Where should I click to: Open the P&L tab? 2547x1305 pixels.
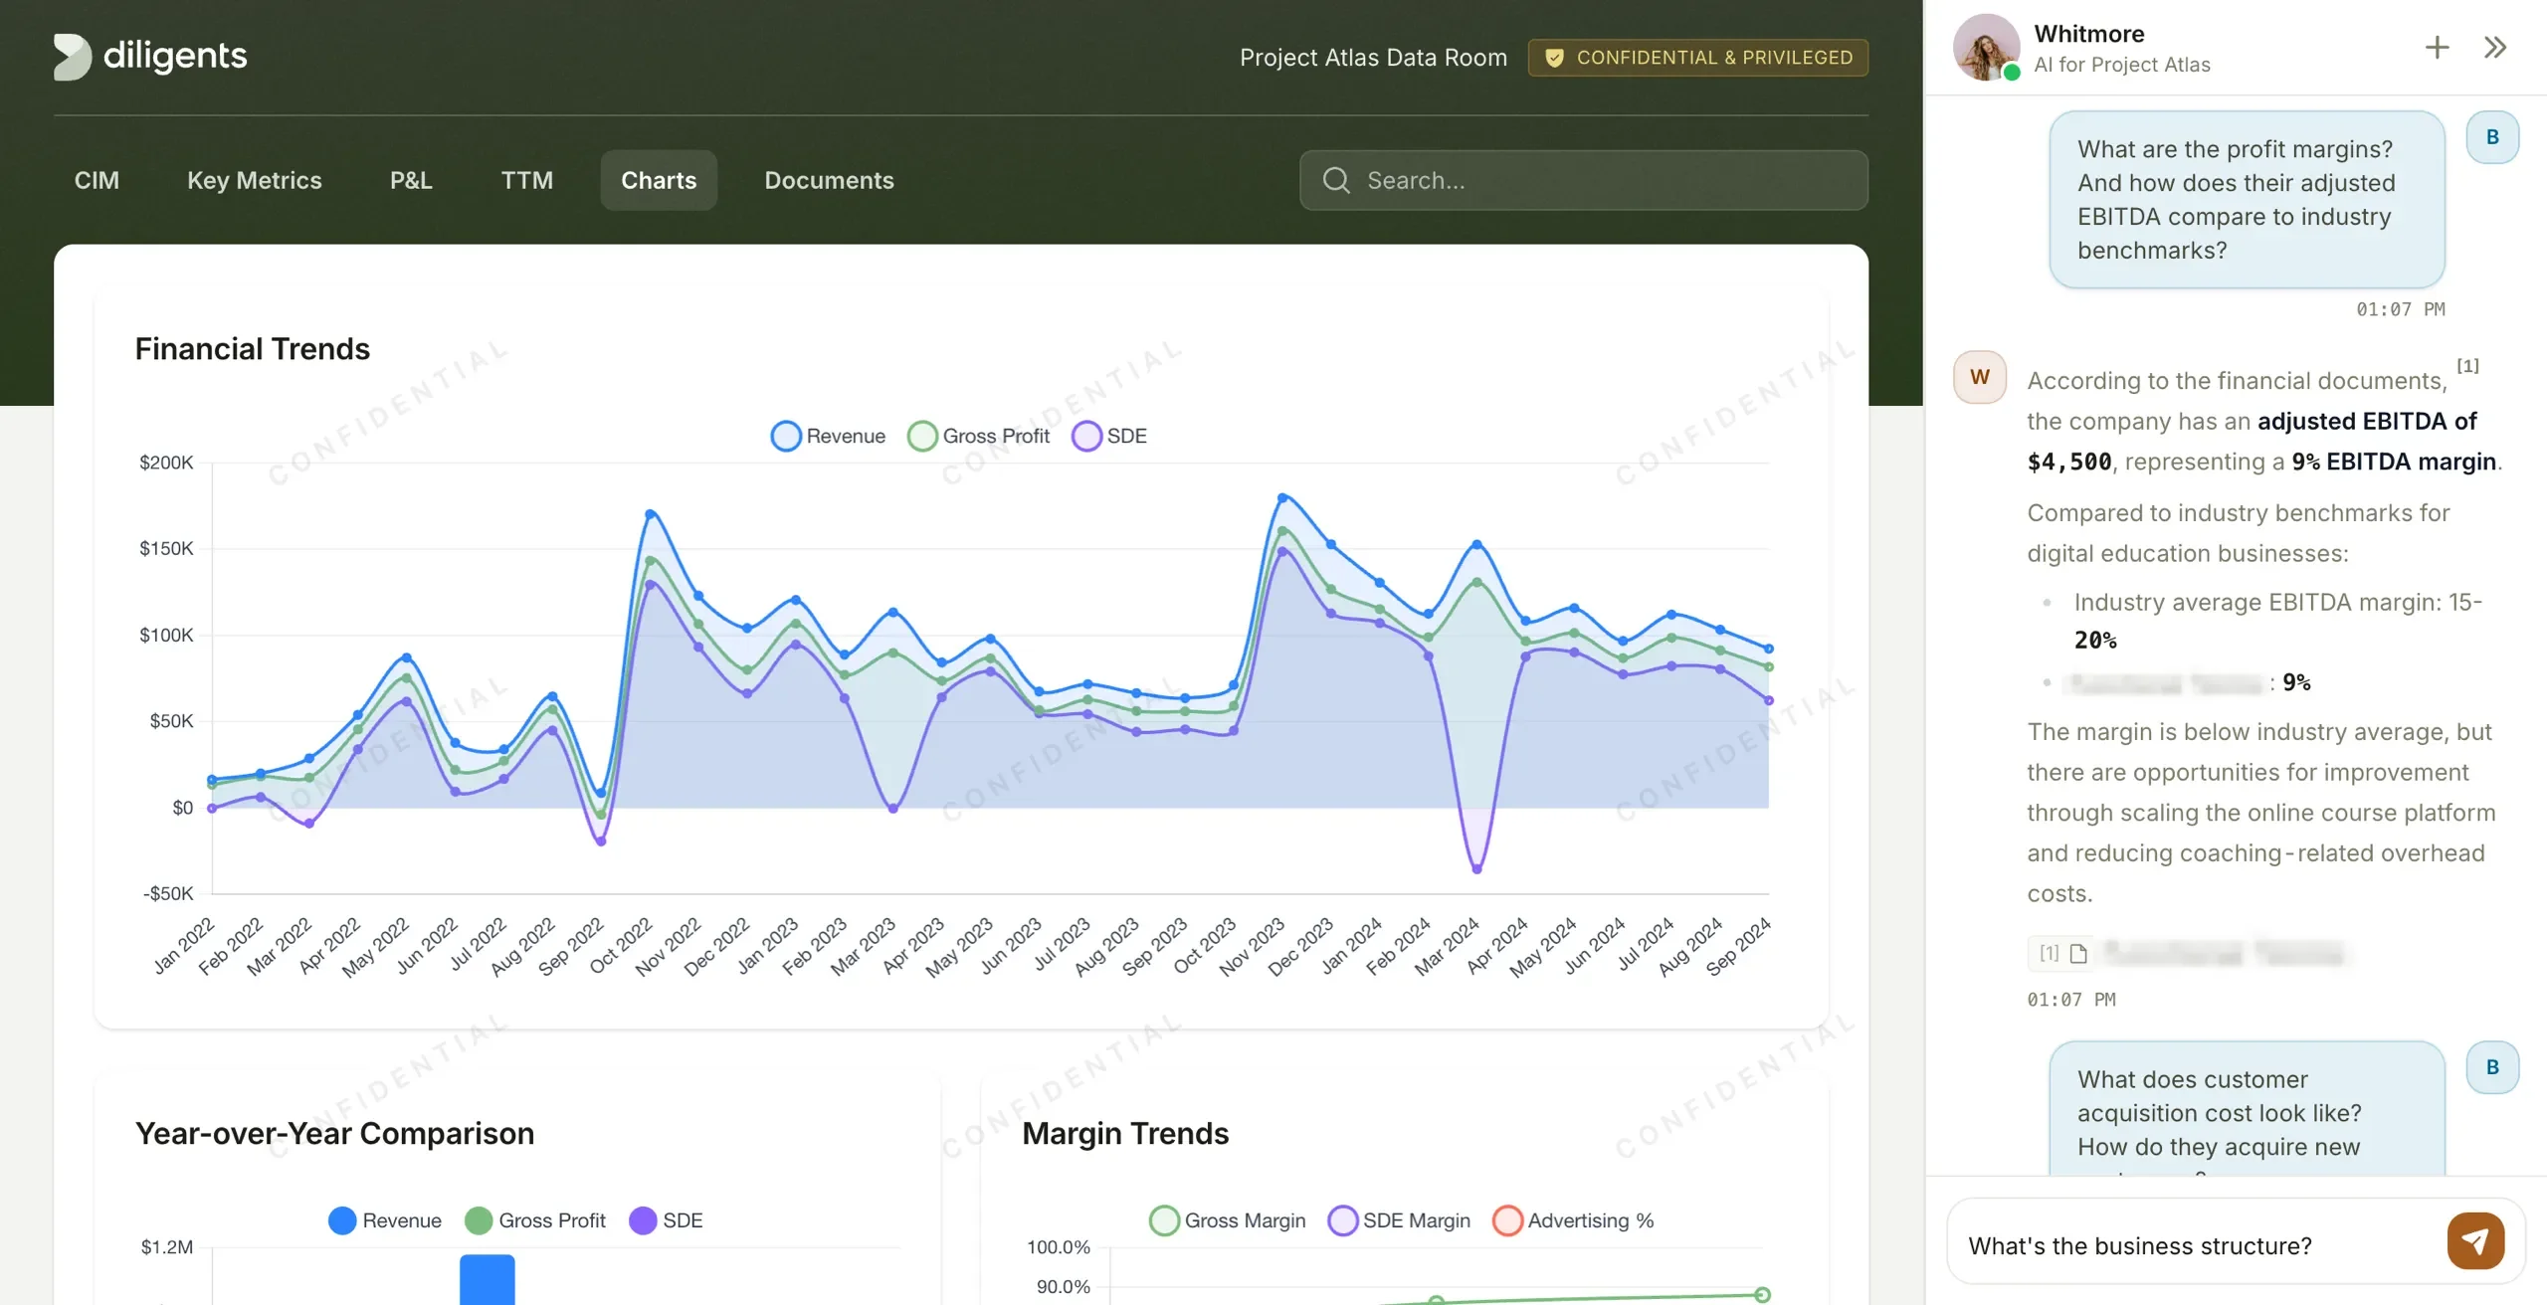tap(411, 180)
